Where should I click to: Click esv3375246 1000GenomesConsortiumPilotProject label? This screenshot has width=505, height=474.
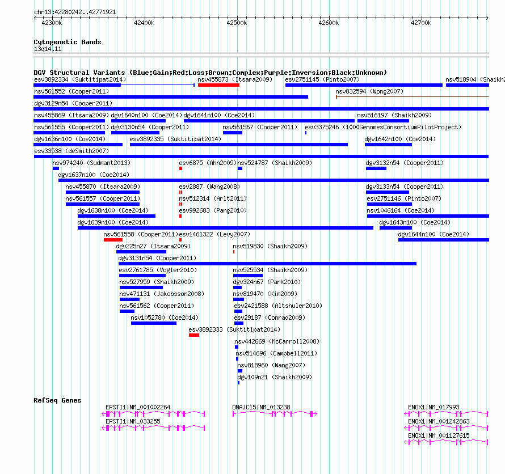(383, 127)
